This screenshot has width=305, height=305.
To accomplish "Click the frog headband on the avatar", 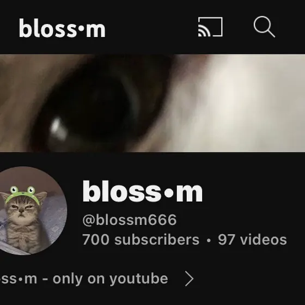I will pyautogui.click(x=22, y=194).
